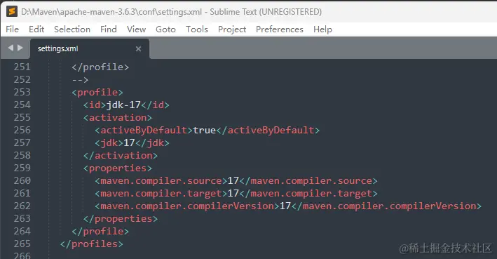Click line number 253 in gutter

click(x=22, y=92)
